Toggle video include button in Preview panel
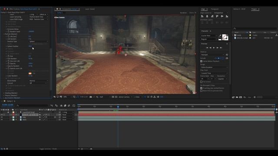 click(215, 58)
